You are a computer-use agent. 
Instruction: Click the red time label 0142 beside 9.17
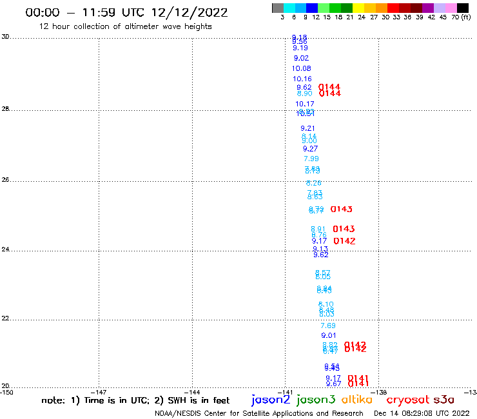tap(344, 241)
